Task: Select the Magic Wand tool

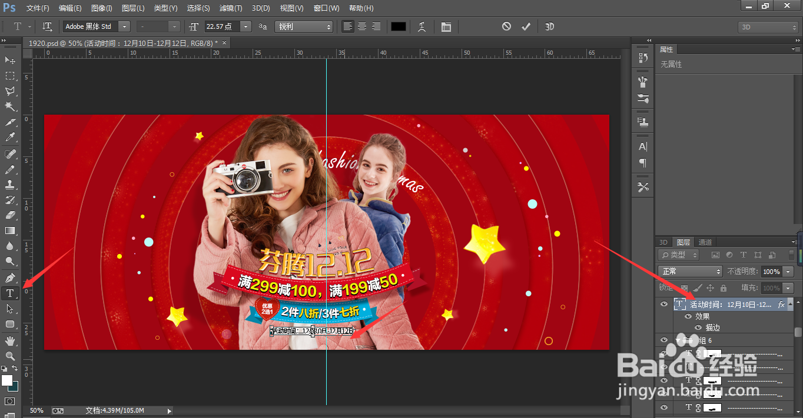Action: (10, 106)
